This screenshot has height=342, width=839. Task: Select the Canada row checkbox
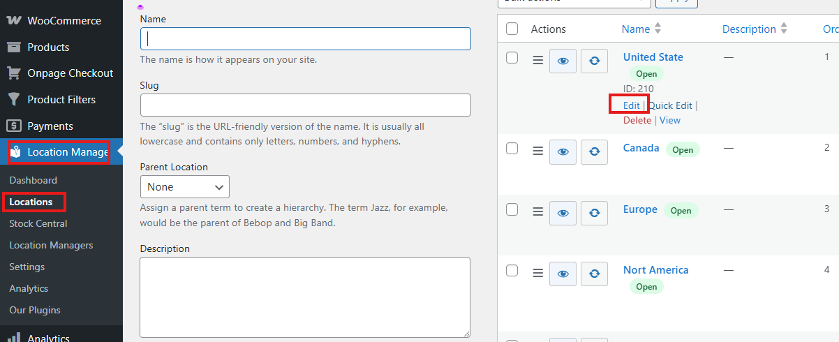coord(512,148)
